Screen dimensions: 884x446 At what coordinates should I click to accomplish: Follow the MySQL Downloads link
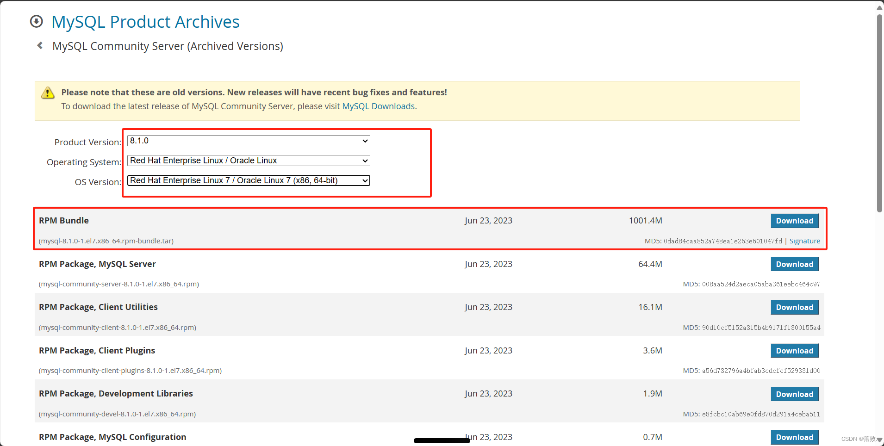[378, 106]
